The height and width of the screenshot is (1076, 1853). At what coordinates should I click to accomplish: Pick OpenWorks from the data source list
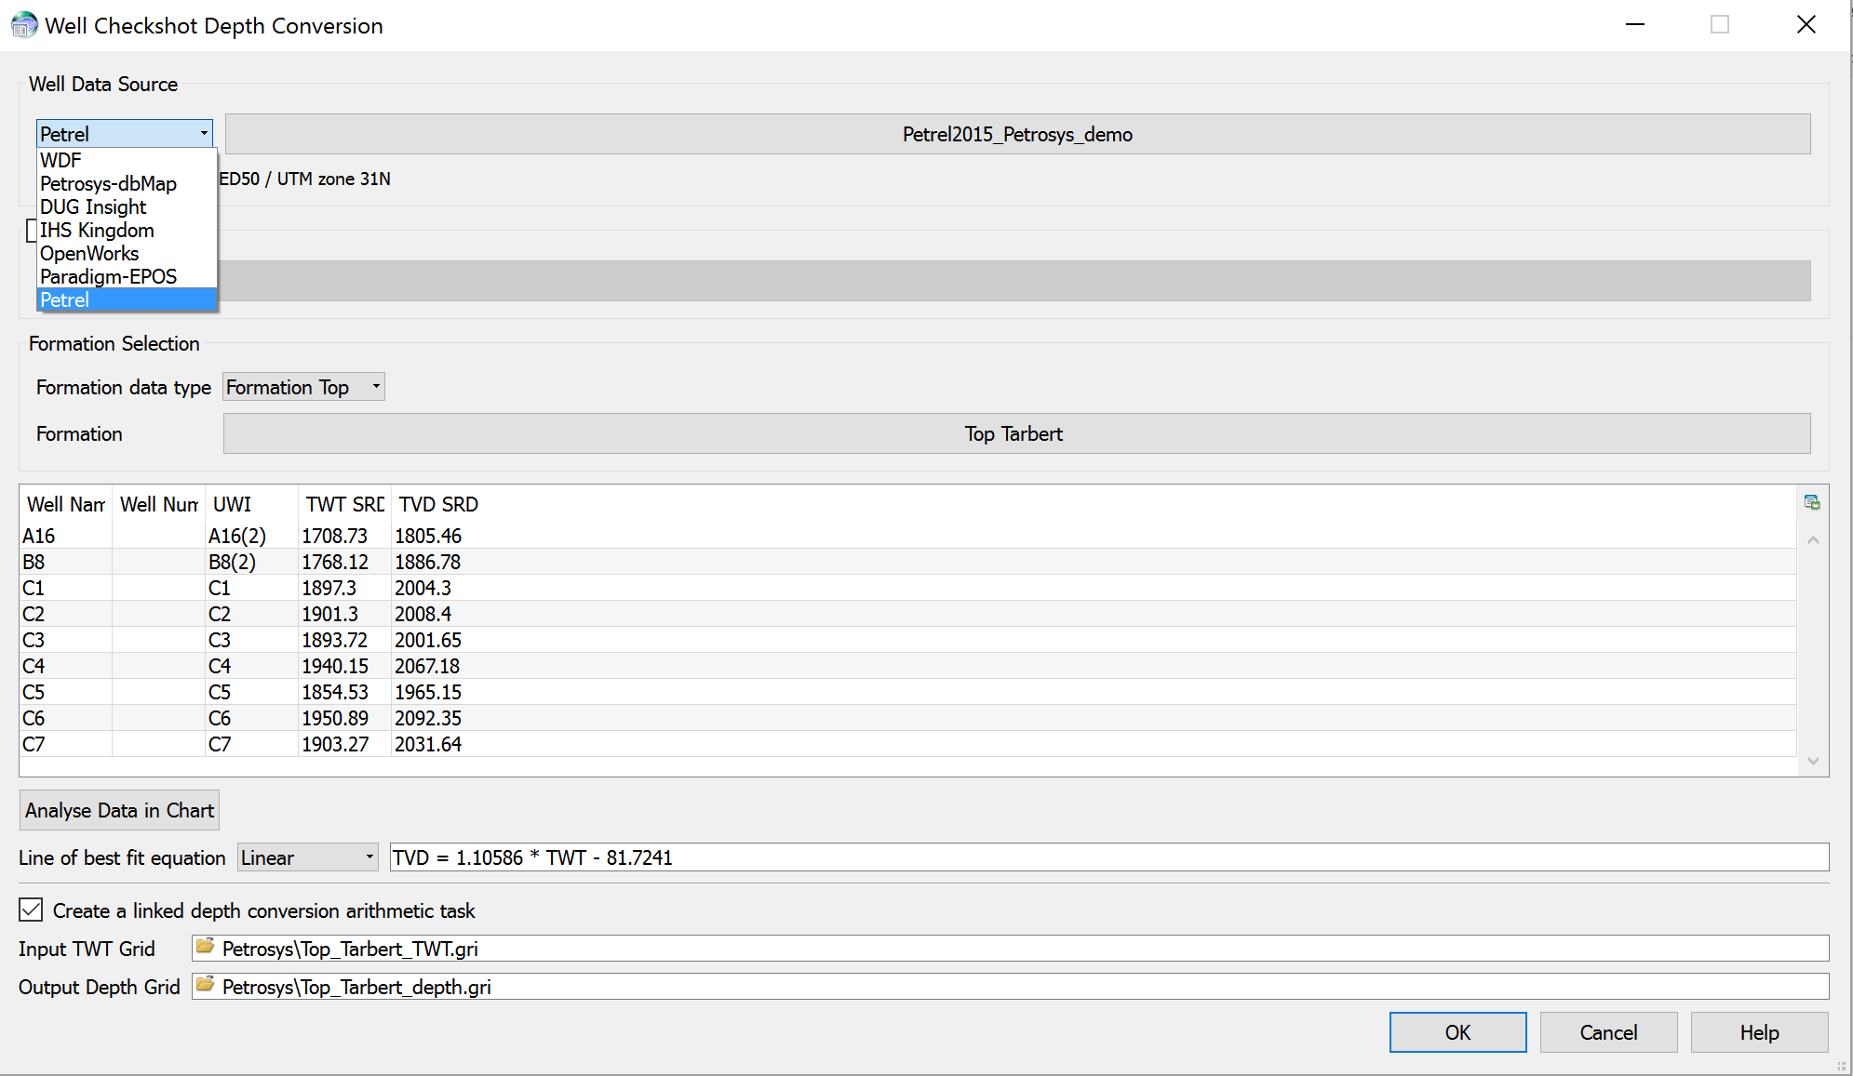(89, 253)
